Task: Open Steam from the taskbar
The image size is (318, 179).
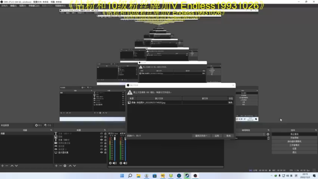Action: 187,175
